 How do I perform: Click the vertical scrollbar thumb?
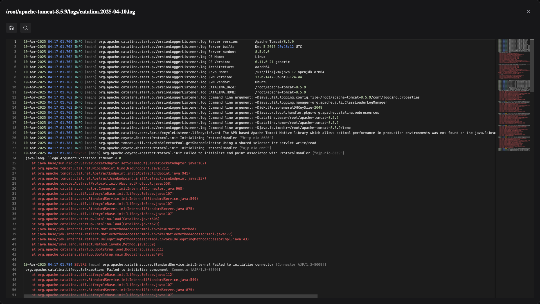[x=532, y=65]
